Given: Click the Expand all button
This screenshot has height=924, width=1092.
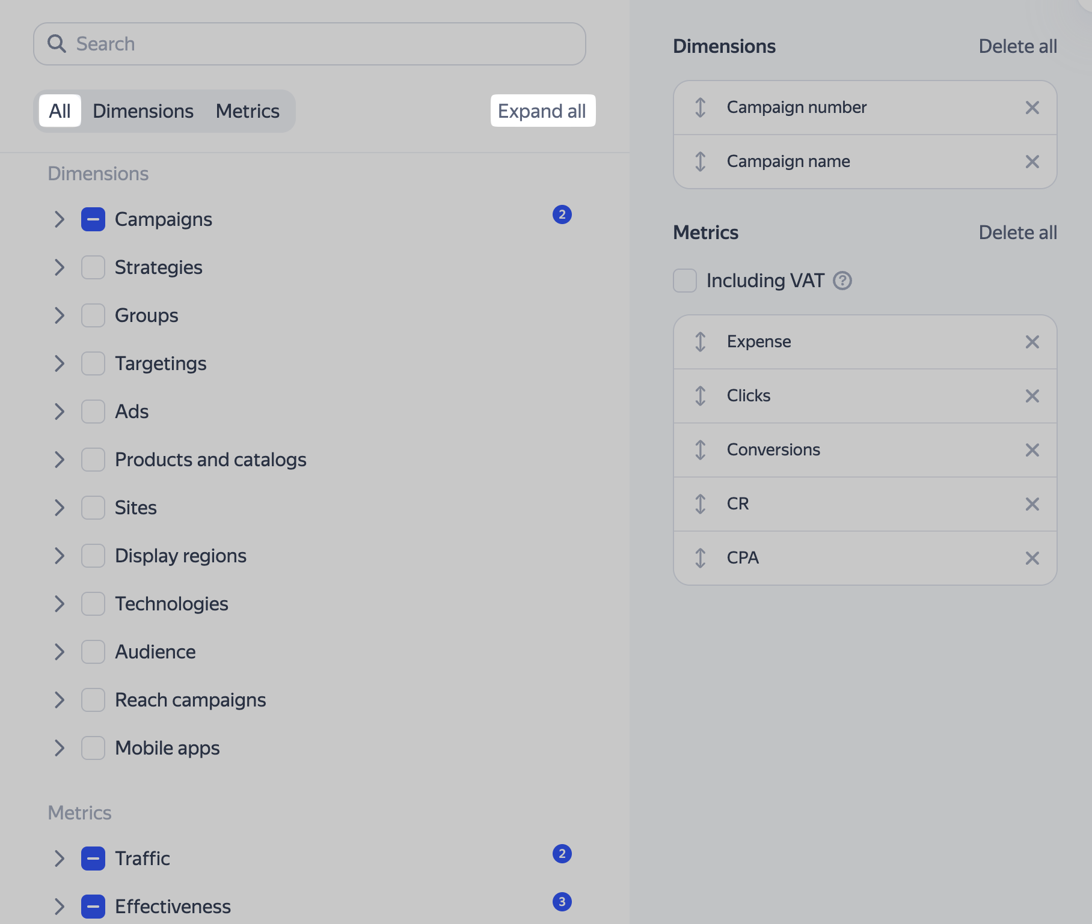Looking at the screenshot, I should (x=542, y=111).
